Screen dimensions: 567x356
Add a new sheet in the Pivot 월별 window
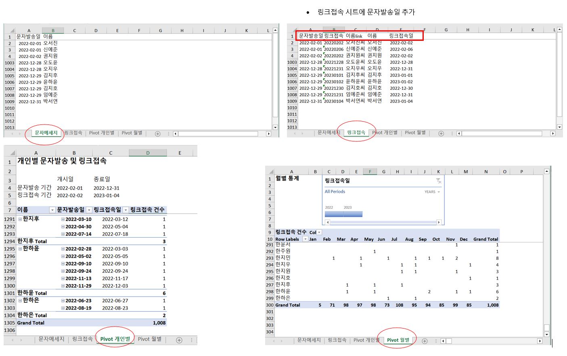pos(425,341)
